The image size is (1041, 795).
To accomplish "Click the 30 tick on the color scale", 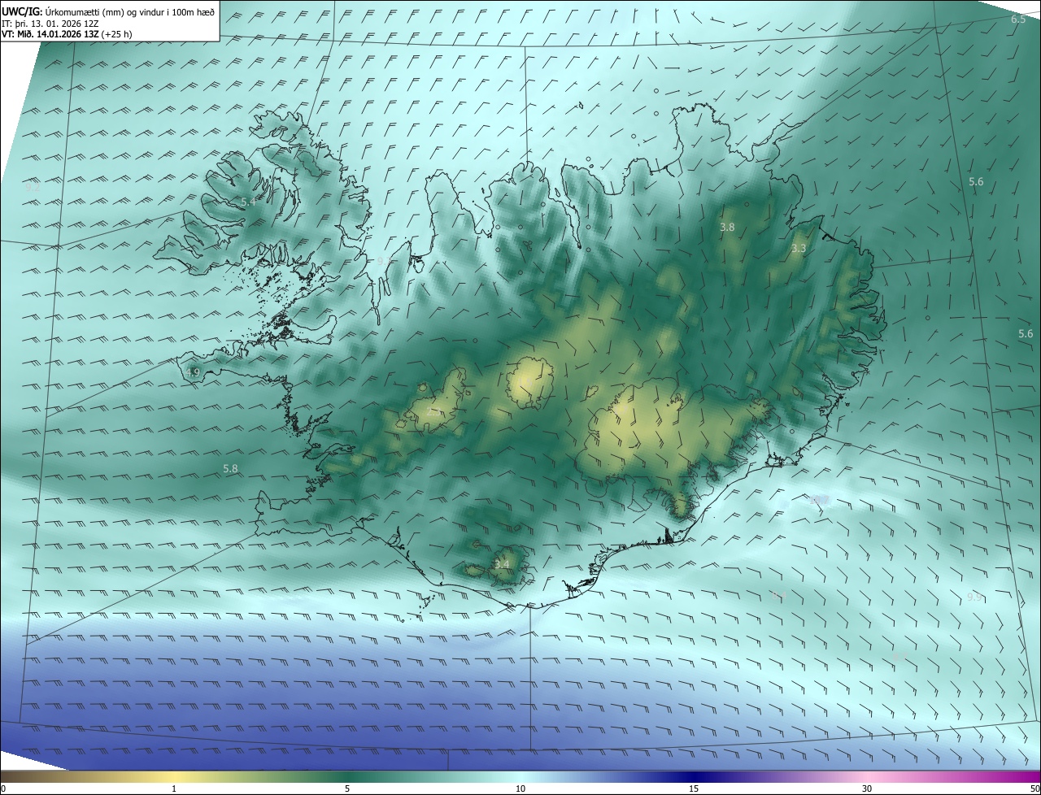I will [x=867, y=788].
